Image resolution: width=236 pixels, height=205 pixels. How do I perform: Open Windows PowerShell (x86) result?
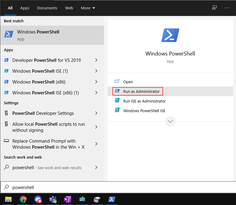(x=52, y=82)
